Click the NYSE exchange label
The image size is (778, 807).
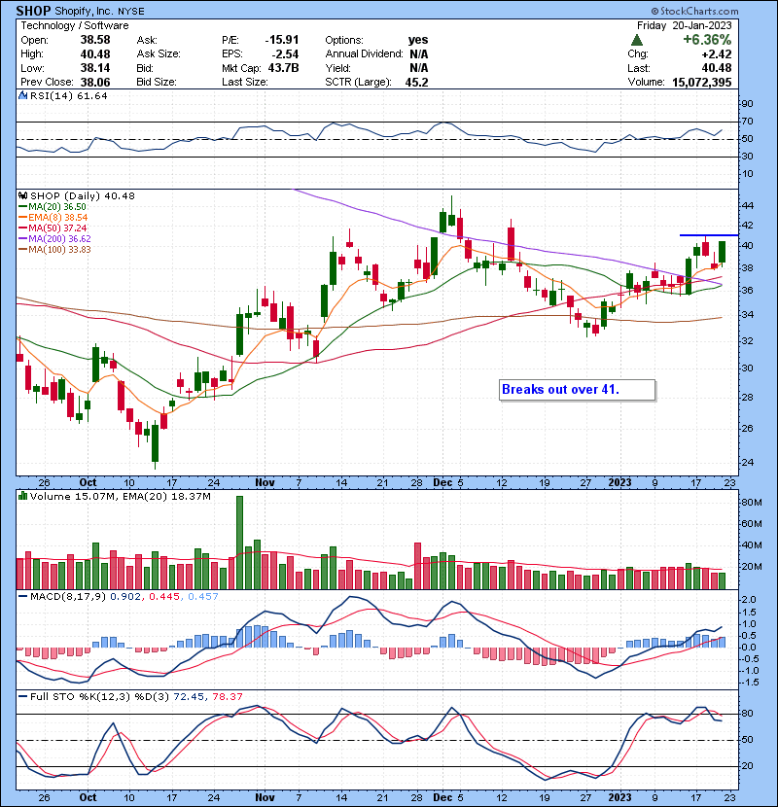pos(131,12)
